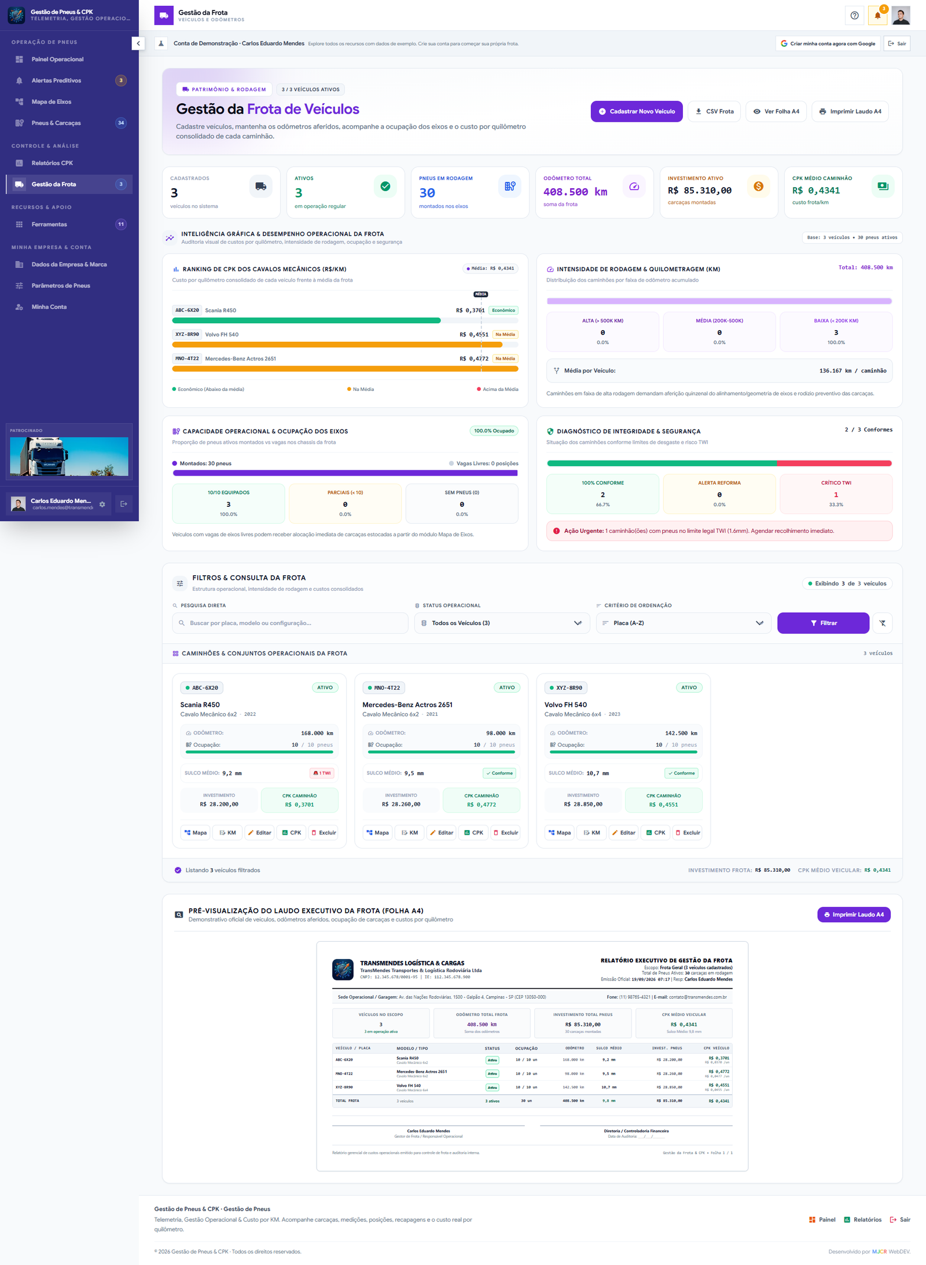Click the tire icon in Pneus em Rodagem card
The width and height of the screenshot is (926, 1265).
510,187
